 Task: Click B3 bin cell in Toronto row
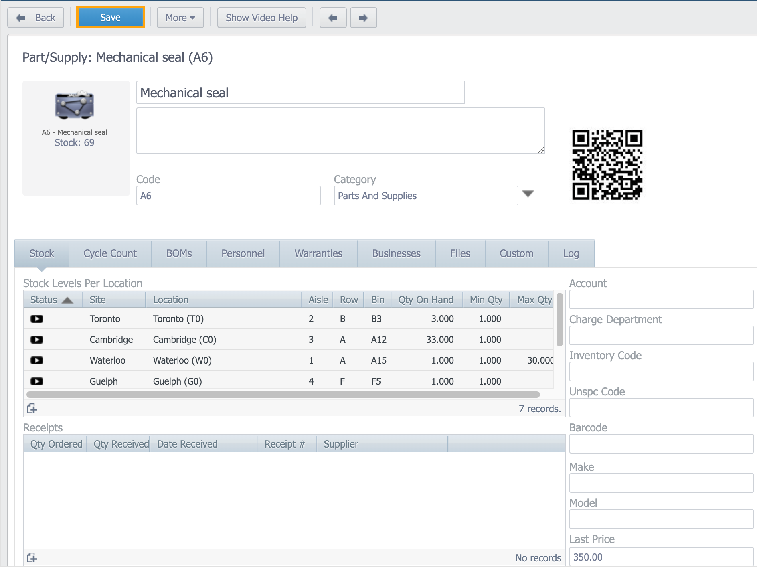(x=376, y=319)
